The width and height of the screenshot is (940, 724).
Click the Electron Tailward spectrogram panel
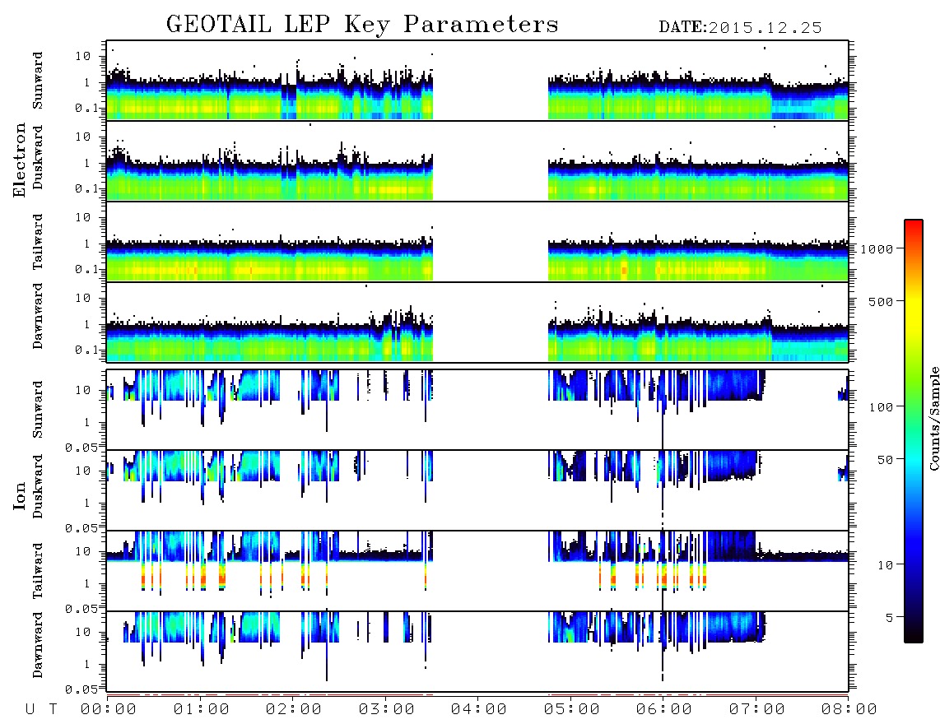477,242
